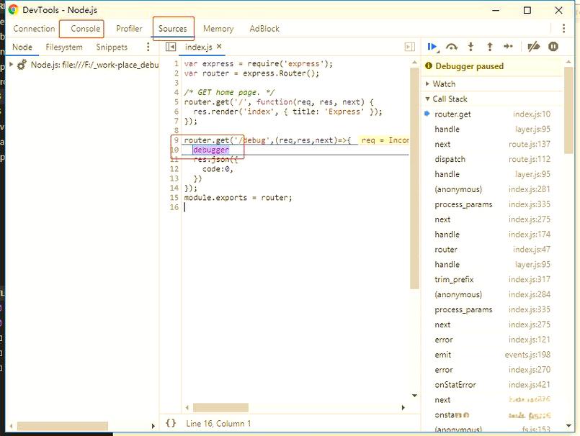Open events.js:198 source link

pos(527,355)
